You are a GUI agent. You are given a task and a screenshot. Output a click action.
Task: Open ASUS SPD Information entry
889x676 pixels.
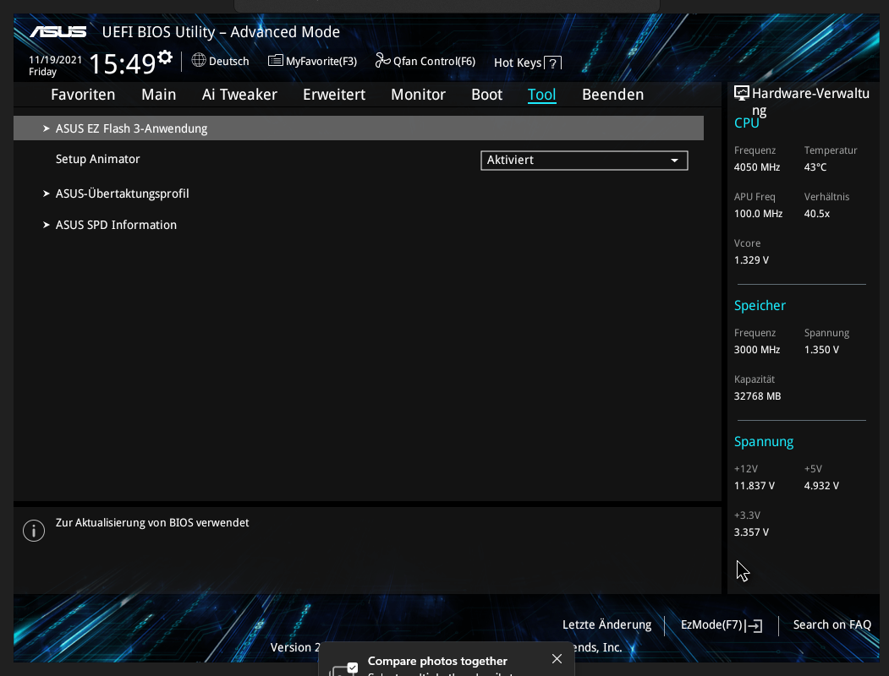click(116, 225)
